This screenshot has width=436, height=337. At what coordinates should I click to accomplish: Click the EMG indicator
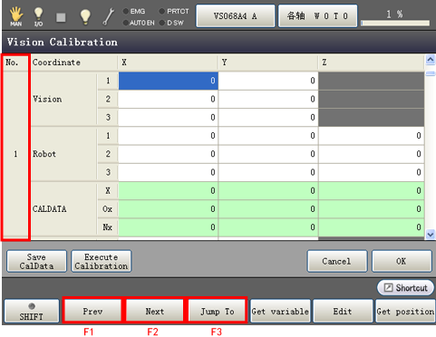pos(134,11)
